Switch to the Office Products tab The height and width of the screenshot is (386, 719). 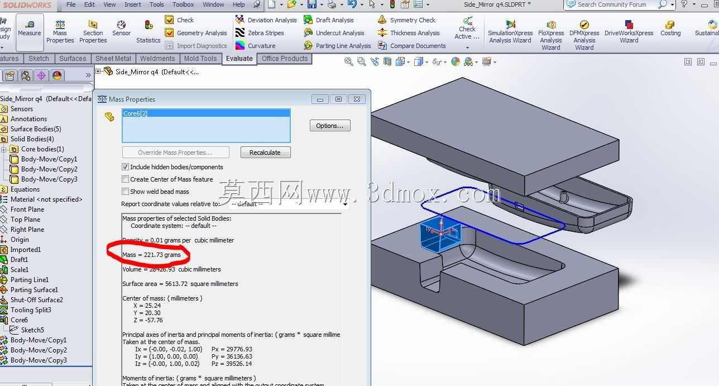(285, 59)
